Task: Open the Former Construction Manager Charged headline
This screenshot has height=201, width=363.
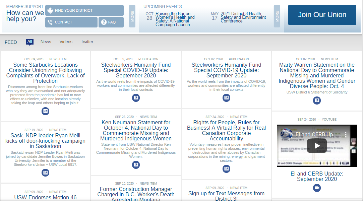Action: [x=136, y=194]
